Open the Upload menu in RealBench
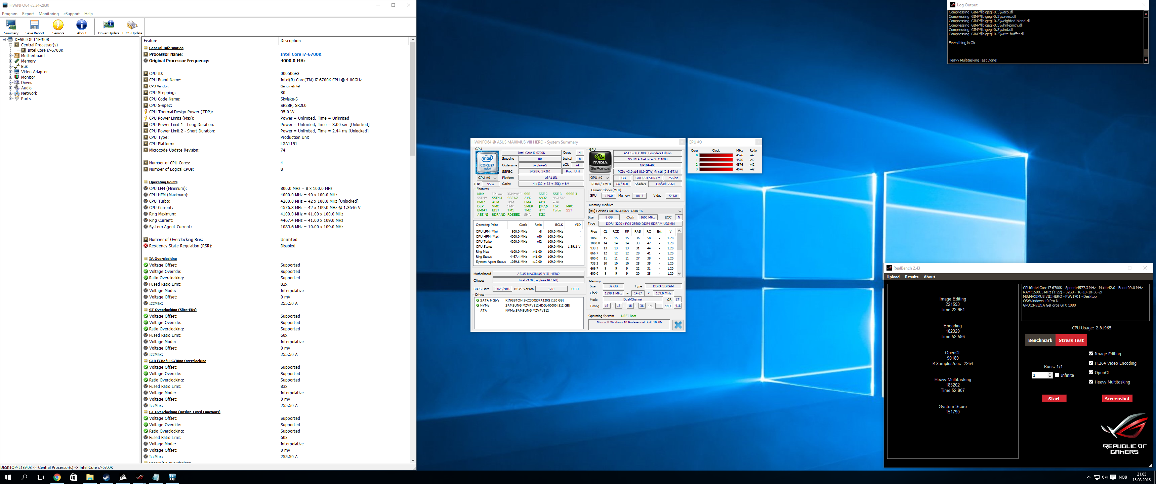The image size is (1156, 484). 893,277
